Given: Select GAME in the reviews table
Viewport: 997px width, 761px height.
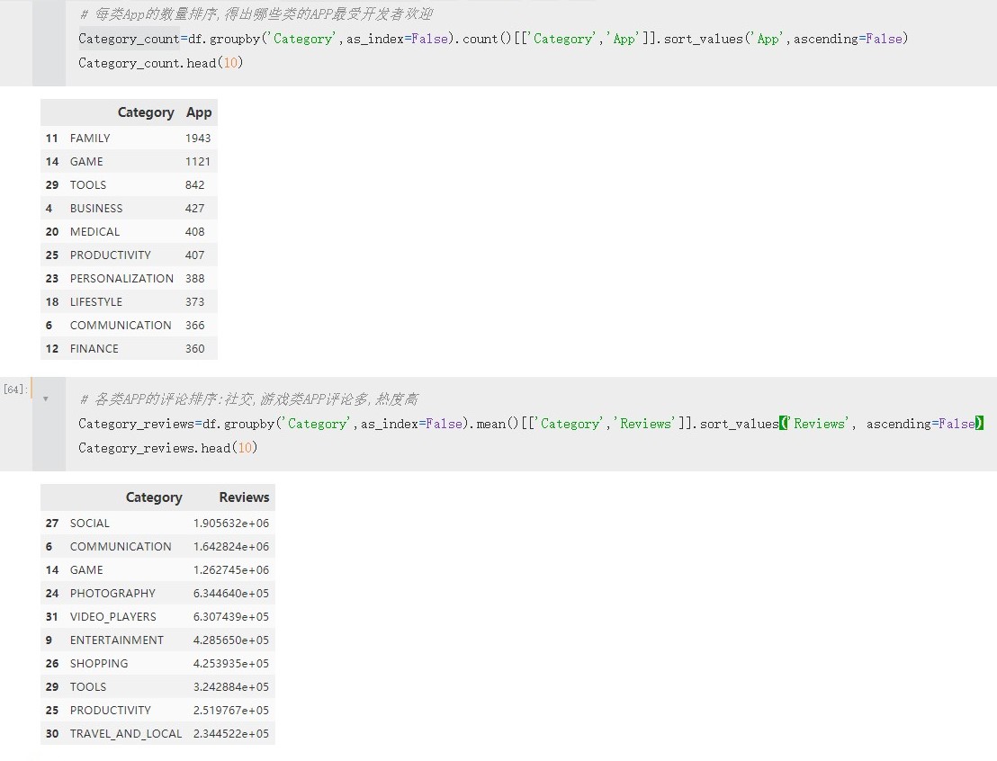Looking at the screenshot, I should [86, 570].
